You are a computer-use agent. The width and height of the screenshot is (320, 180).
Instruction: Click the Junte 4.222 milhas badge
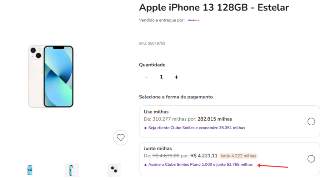pyautogui.click(x=238, y=156)
